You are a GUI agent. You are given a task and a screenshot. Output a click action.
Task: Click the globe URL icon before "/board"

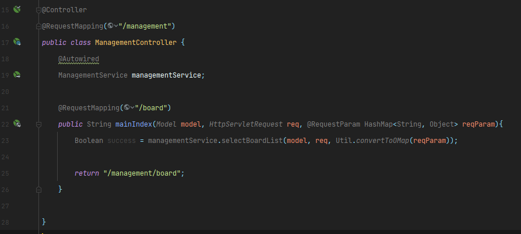tap(126, 107)
